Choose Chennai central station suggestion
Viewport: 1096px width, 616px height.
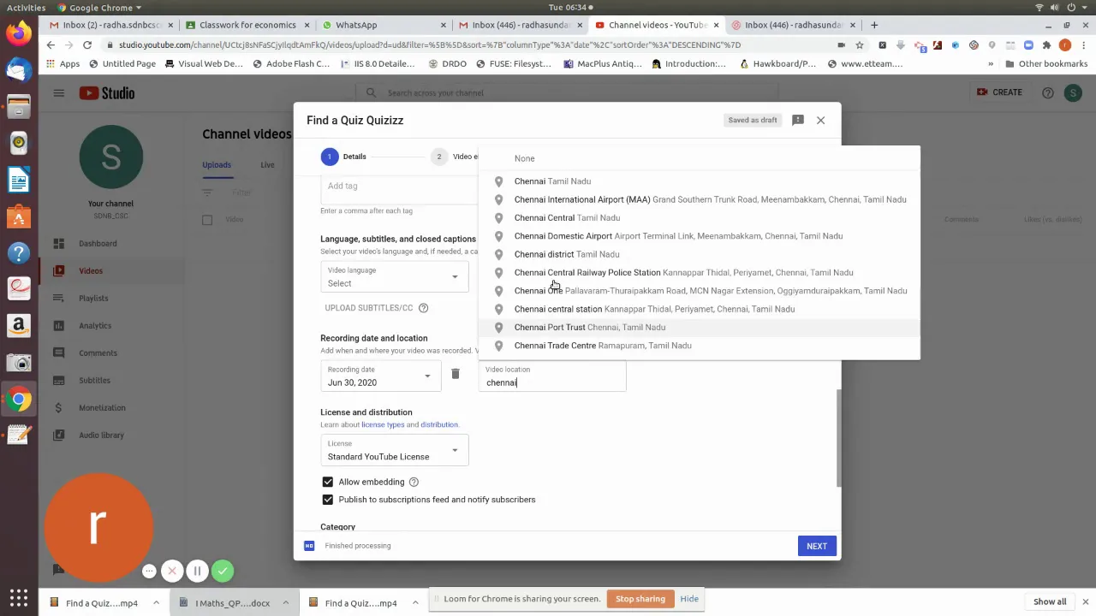pos(699,309)
